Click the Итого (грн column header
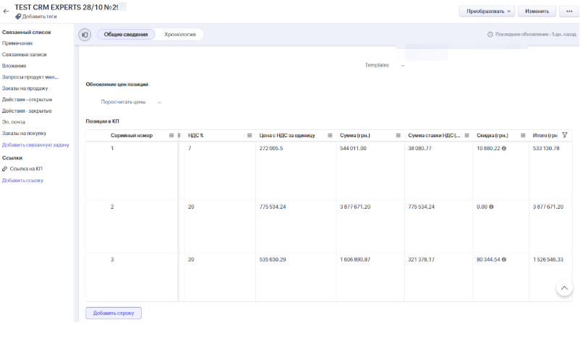 pyautogui.click(x=545, y=136)
